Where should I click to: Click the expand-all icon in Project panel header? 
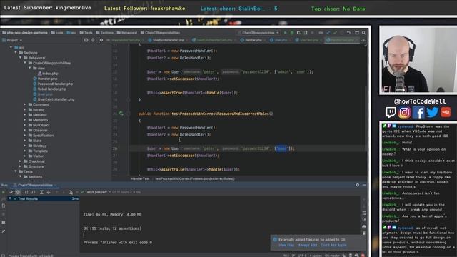[93, 40]
